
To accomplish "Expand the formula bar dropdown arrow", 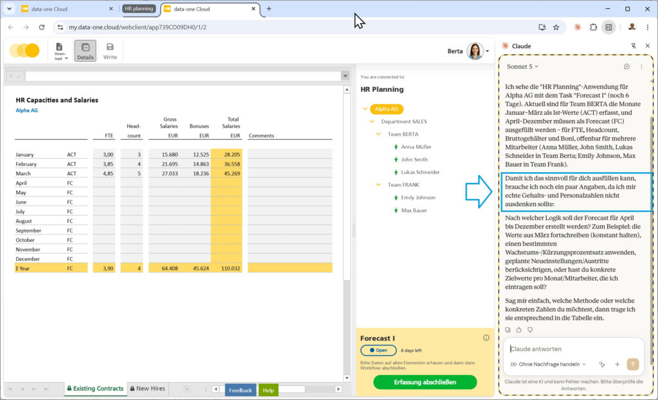I will click(x=345, y=76).
